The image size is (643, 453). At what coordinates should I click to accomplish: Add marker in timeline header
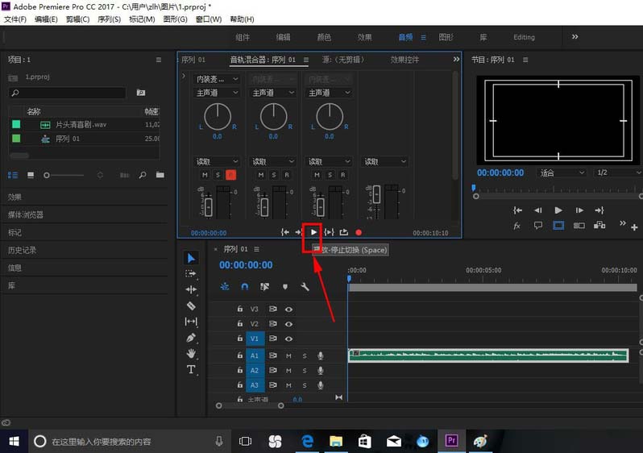[x=285, y=286]
